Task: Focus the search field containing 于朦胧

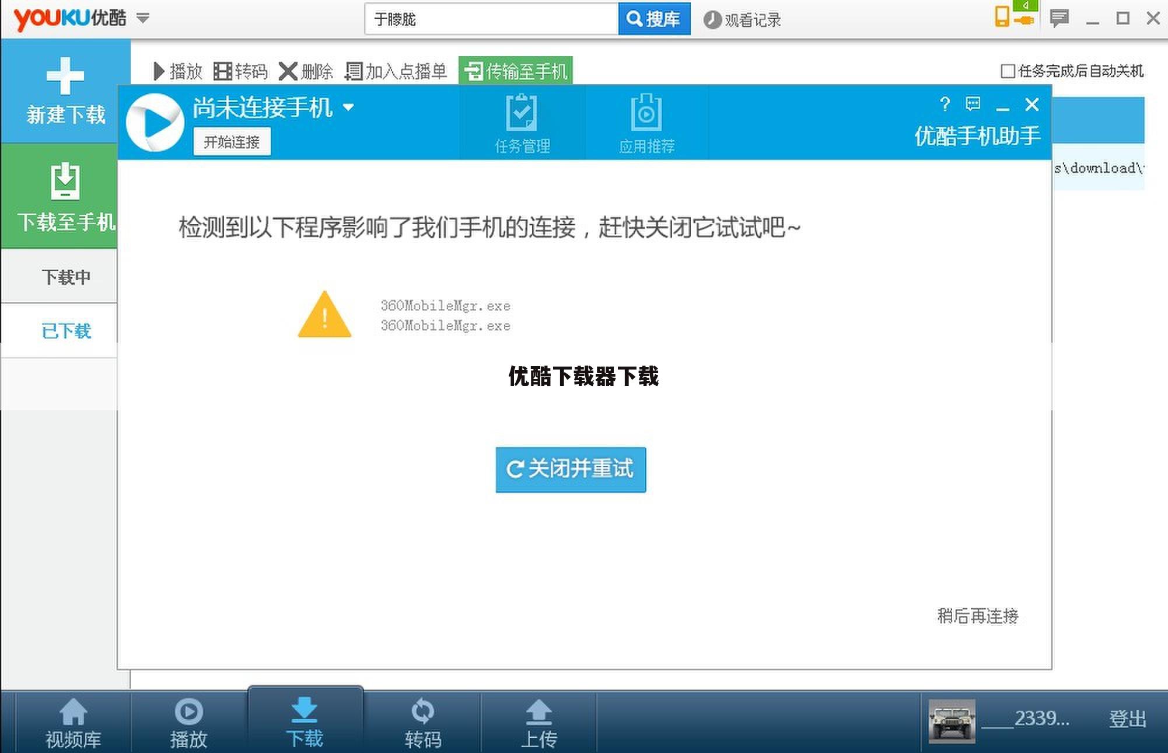Action: click(491, 19)
